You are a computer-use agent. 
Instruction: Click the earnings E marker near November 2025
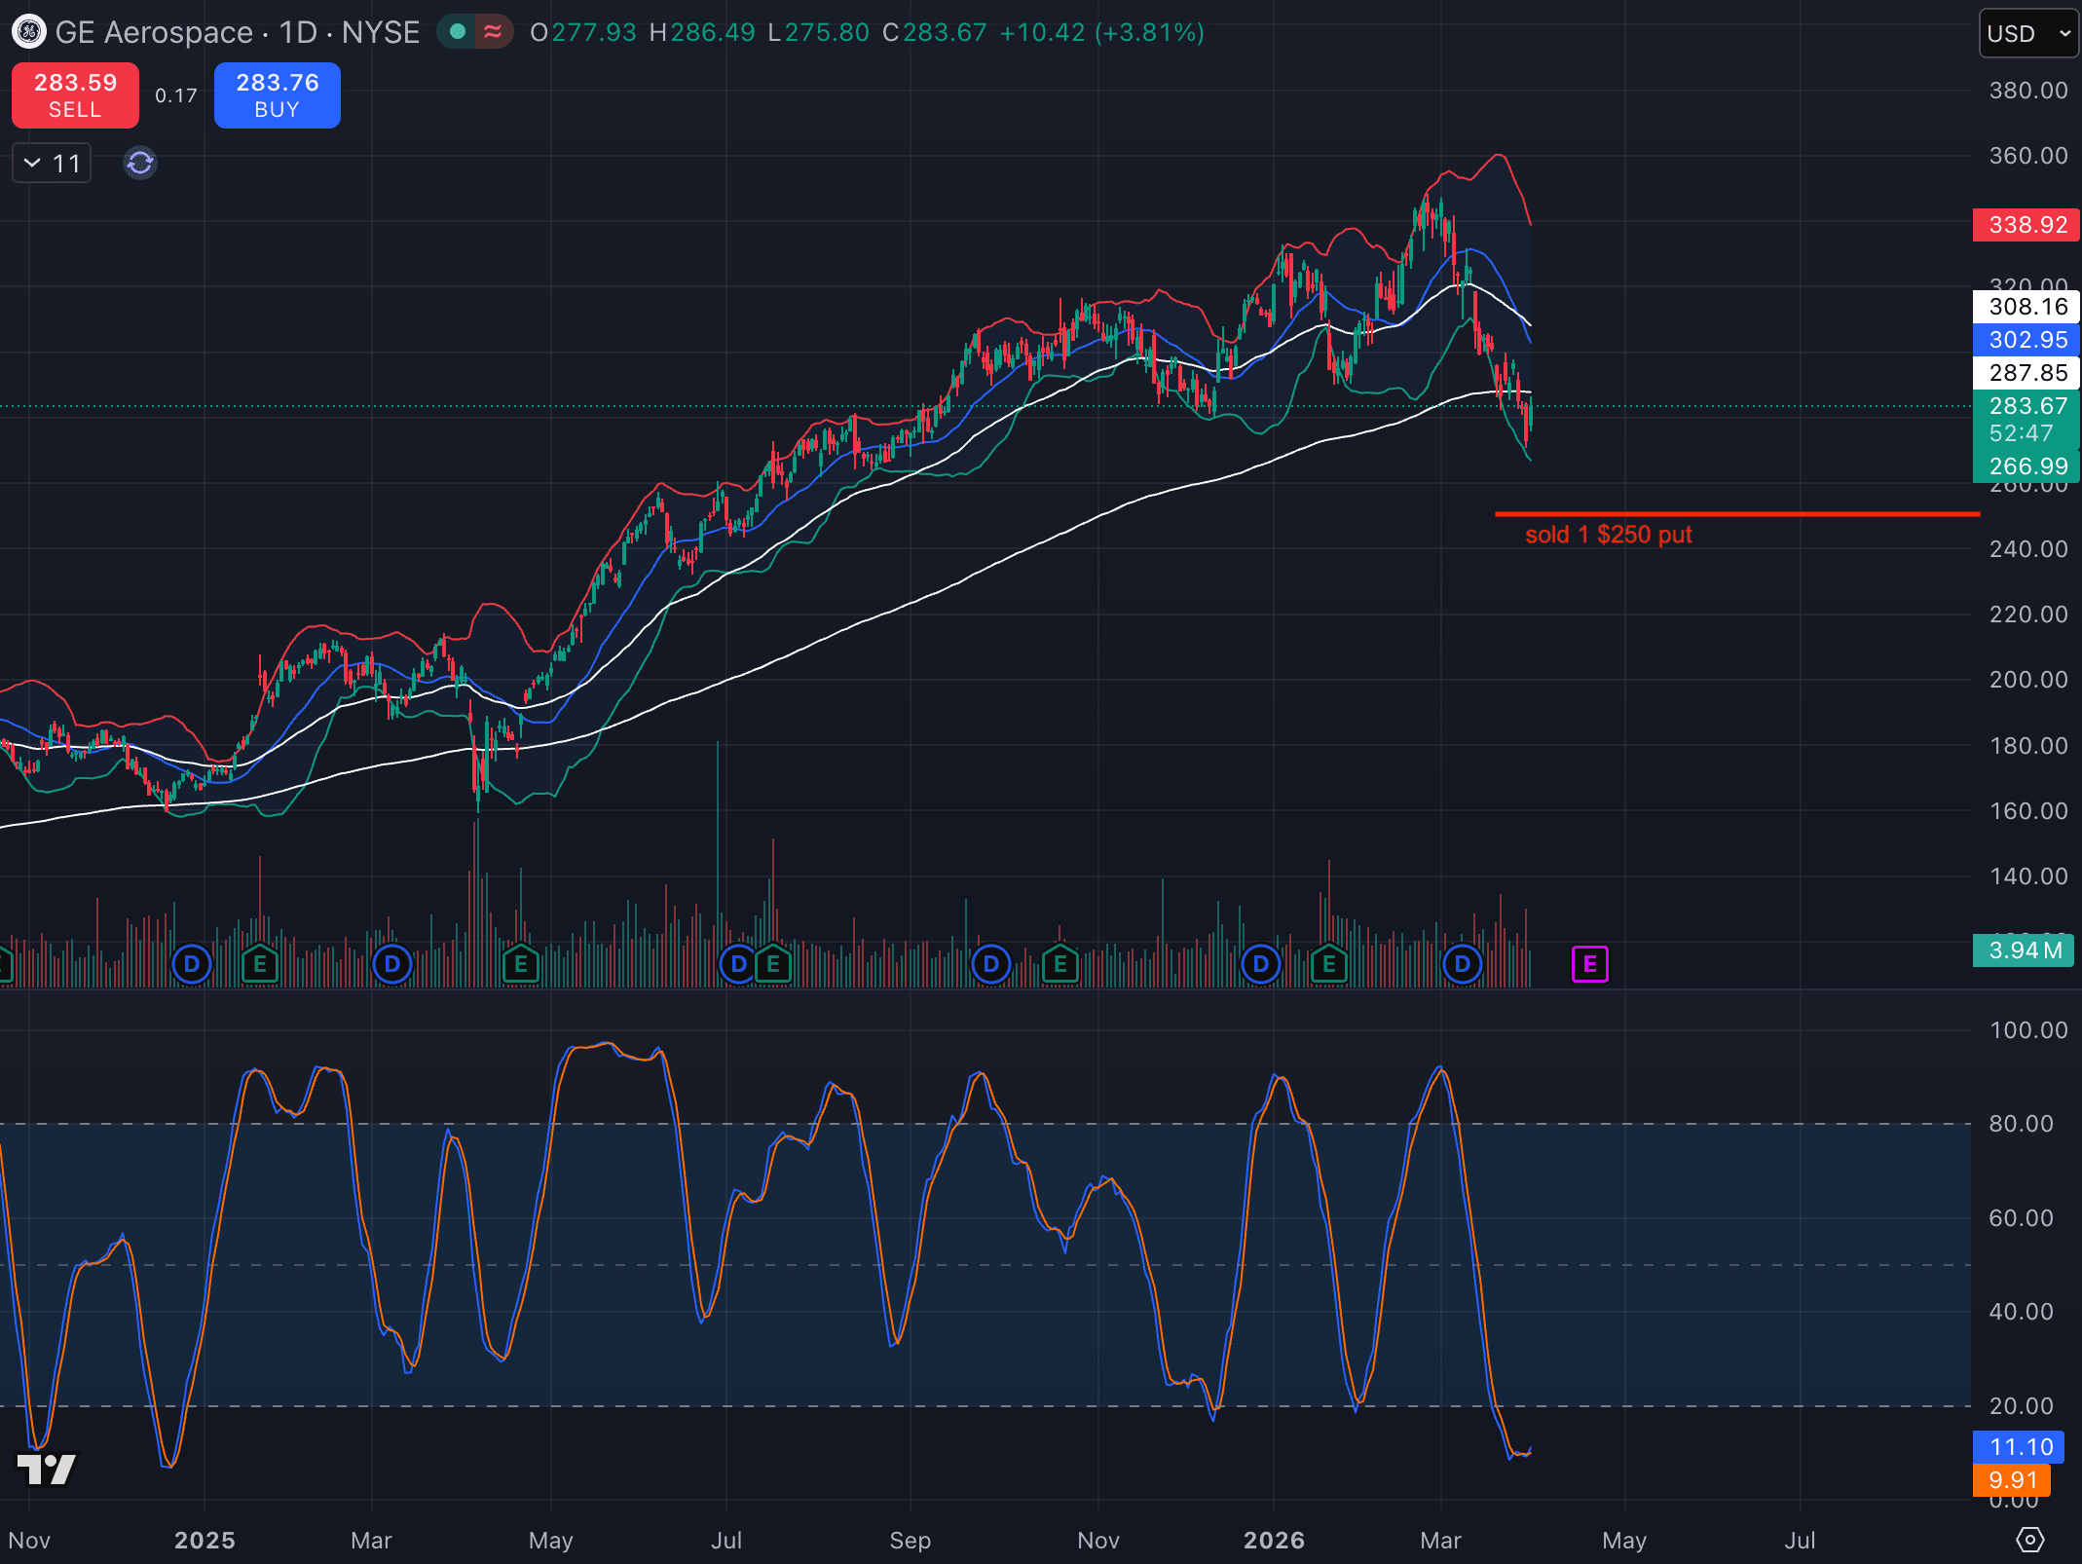point(1060,963)
